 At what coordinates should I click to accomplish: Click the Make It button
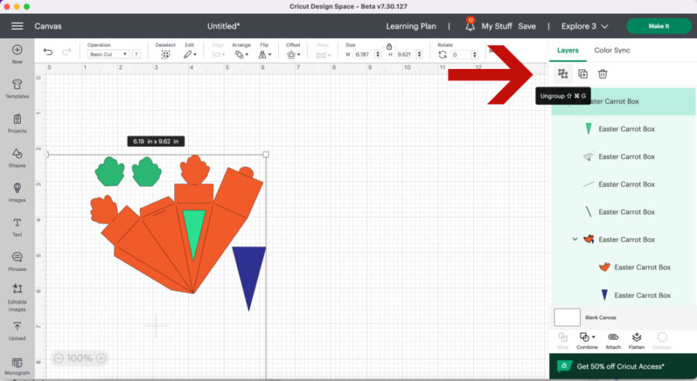658,26
